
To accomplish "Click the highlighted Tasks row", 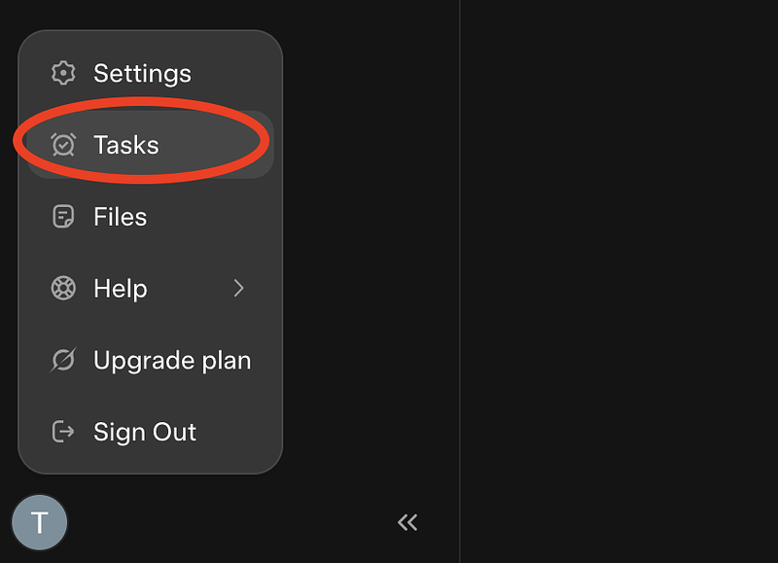I will 126,144.
